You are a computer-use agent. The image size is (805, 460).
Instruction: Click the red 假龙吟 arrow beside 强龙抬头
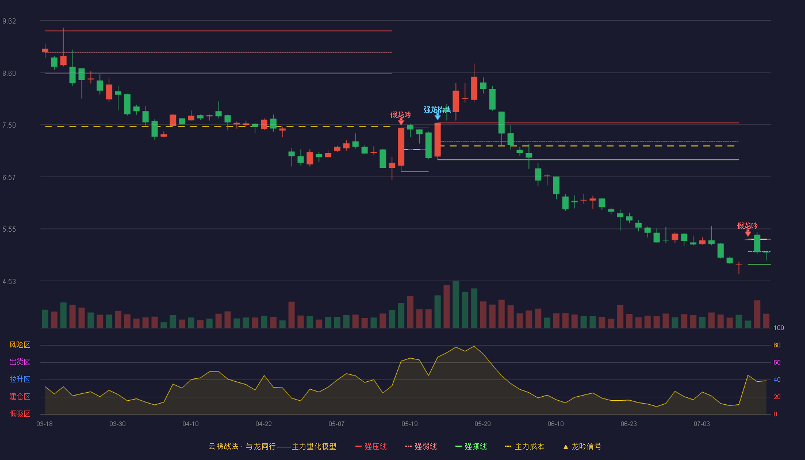point(401,121)
